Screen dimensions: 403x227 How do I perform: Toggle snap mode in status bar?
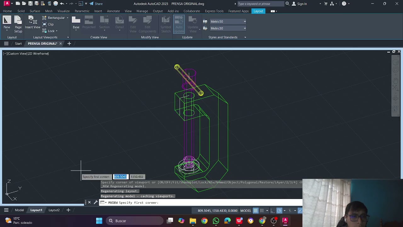[262, 211]
